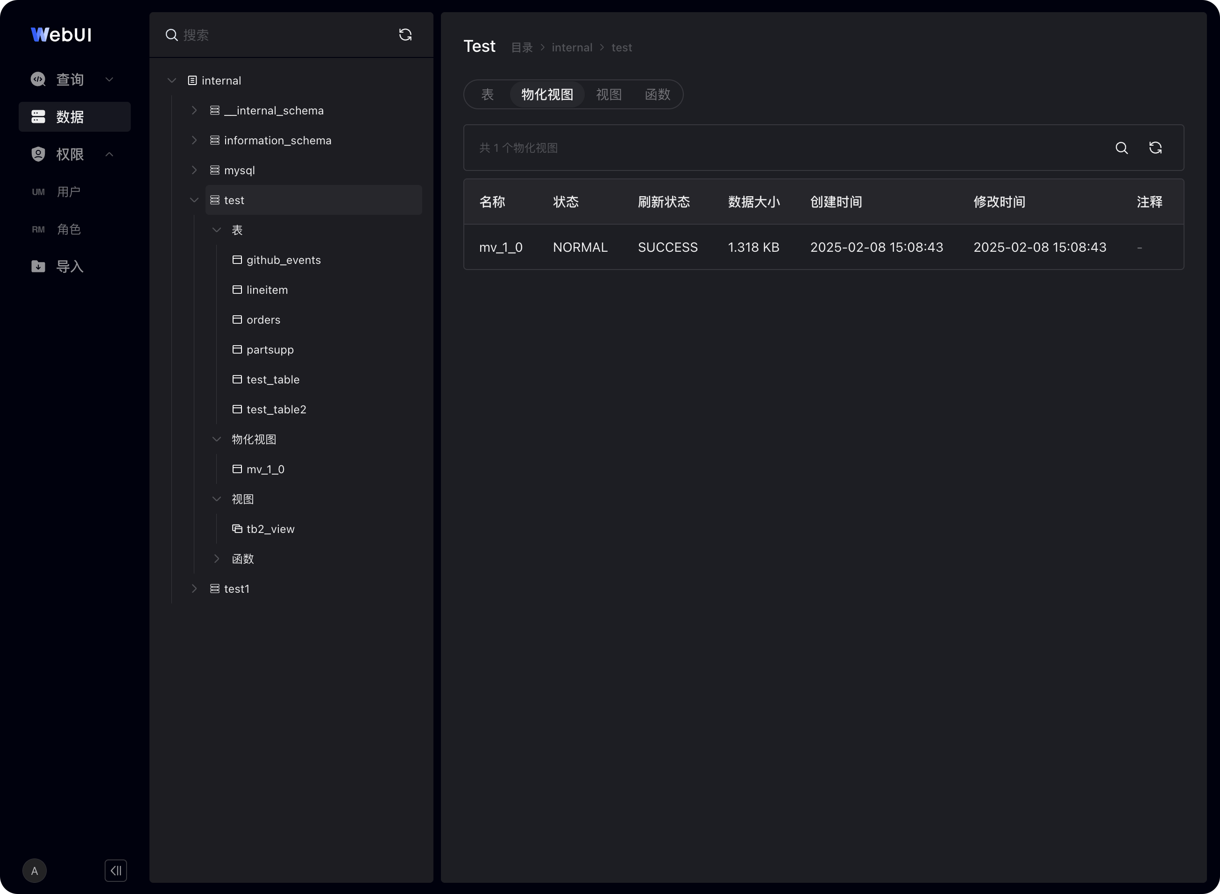Screen dimensions: 1220x894
Task: Collapse the 表 tables group
Action: click(216, 230)
